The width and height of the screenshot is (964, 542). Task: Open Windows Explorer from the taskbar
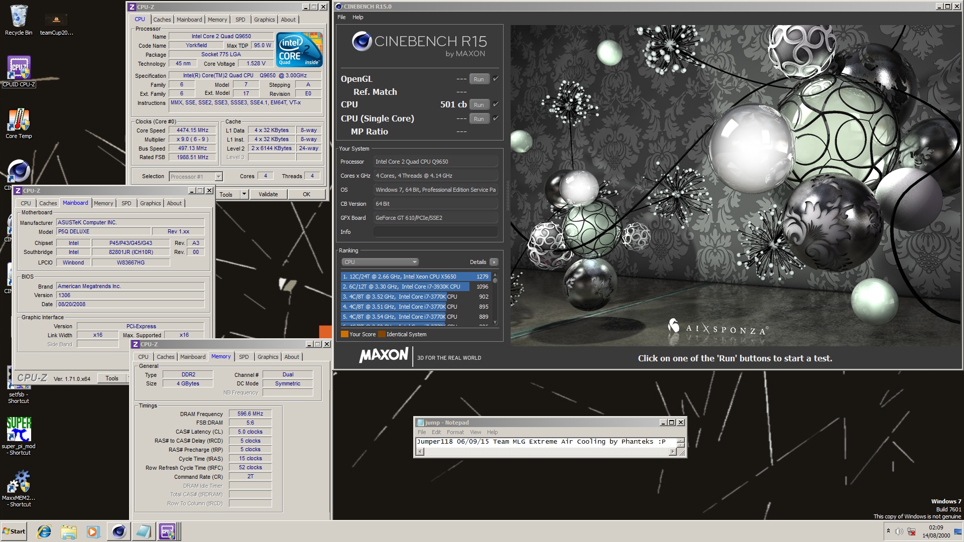[x=69, y=531]
